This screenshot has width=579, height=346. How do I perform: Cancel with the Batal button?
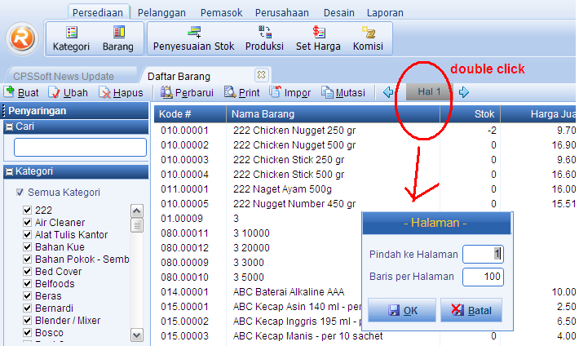click(471, 310)
